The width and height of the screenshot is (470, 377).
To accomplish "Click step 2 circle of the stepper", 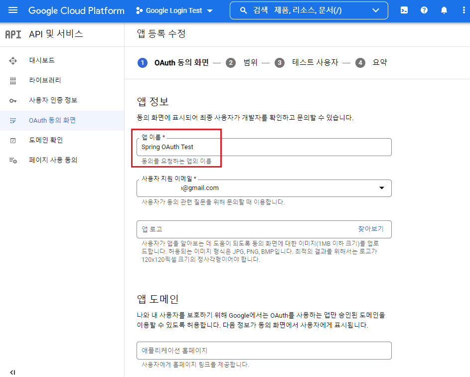I will [230, 63].
